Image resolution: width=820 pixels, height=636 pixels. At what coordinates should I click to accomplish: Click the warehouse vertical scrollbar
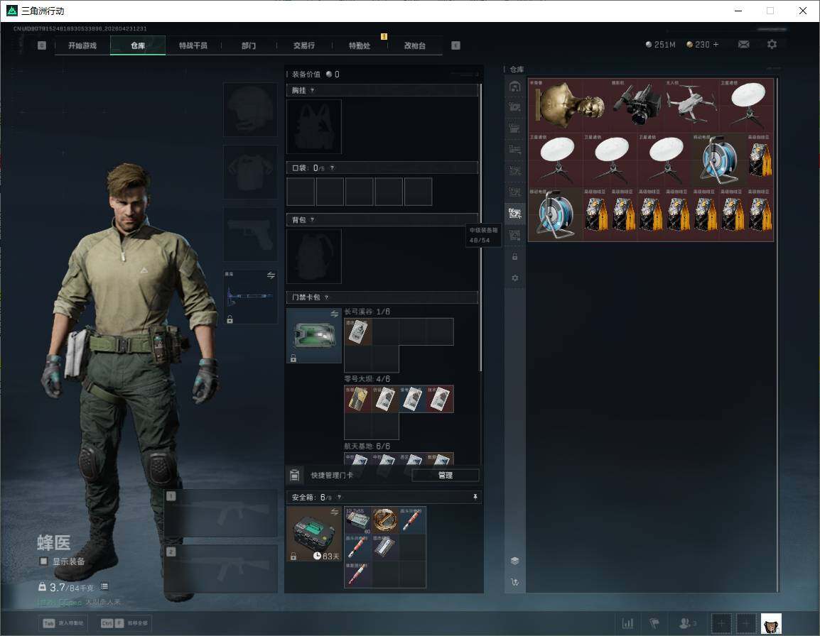click(777, 334)
